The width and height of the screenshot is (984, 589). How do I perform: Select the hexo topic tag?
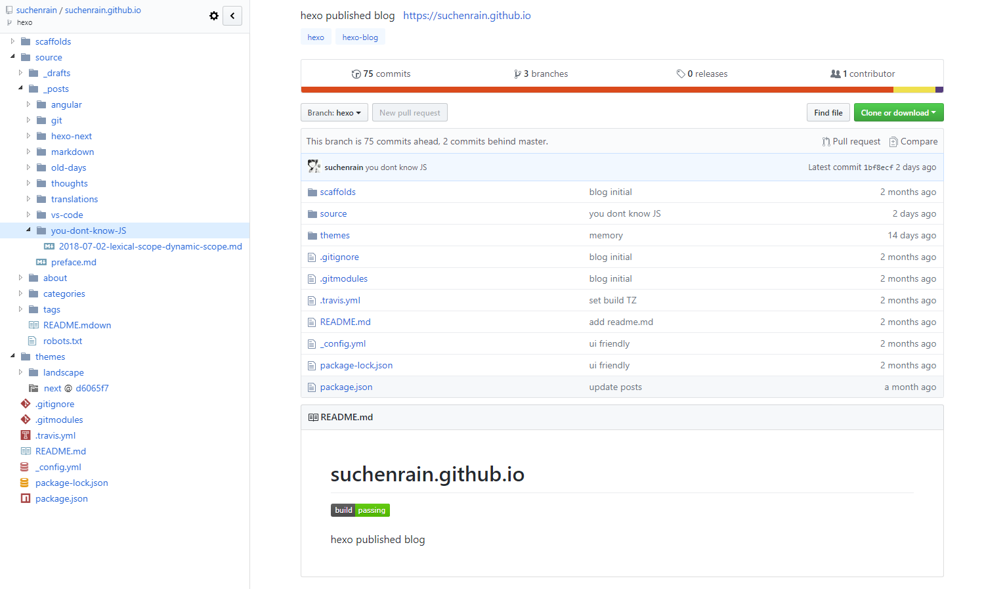tap(316, 37)
